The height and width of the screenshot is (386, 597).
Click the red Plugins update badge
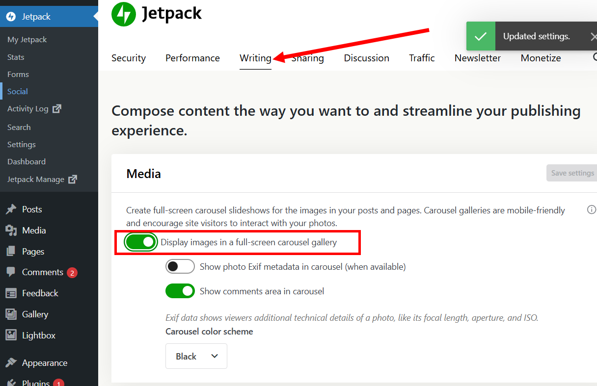tap(58, 383)
